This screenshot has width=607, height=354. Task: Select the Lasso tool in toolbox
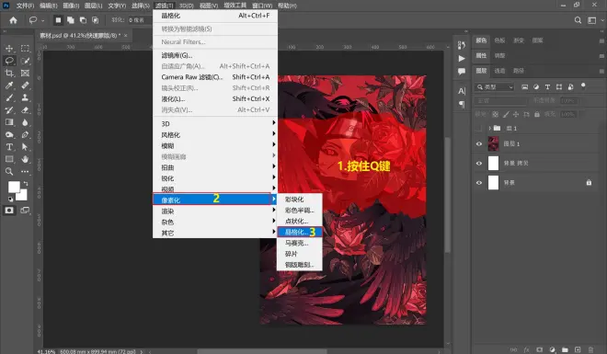(x=9, y=61)
